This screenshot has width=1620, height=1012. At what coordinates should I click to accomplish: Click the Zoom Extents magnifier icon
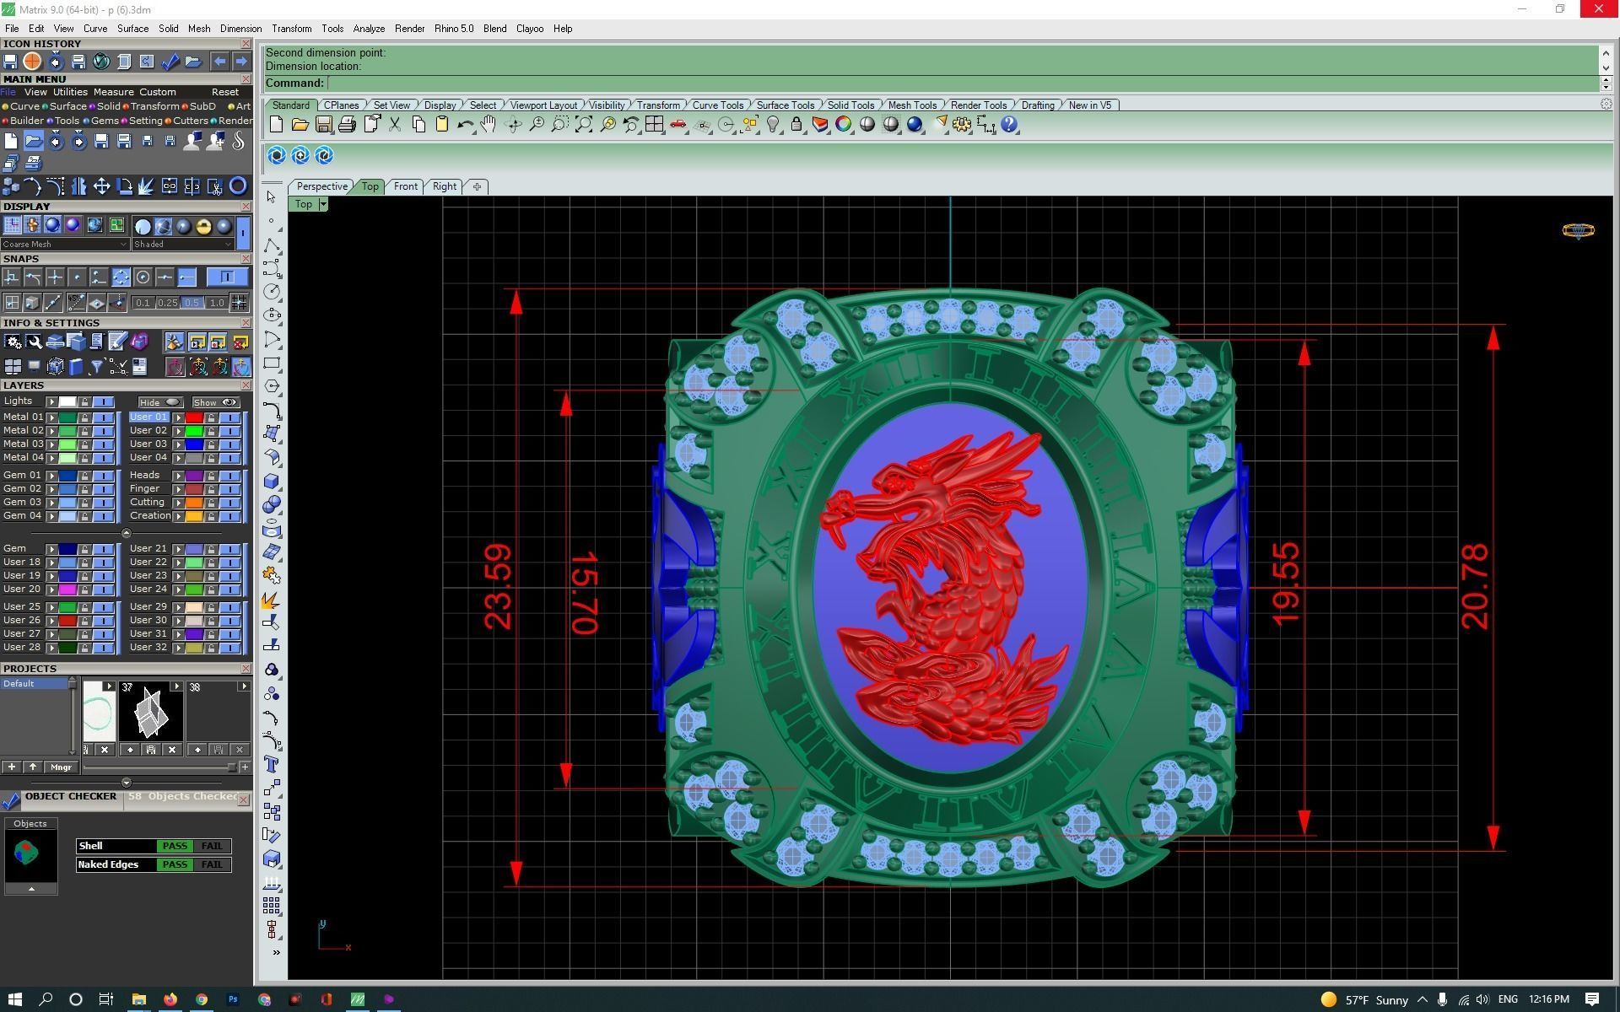(583, 125)
